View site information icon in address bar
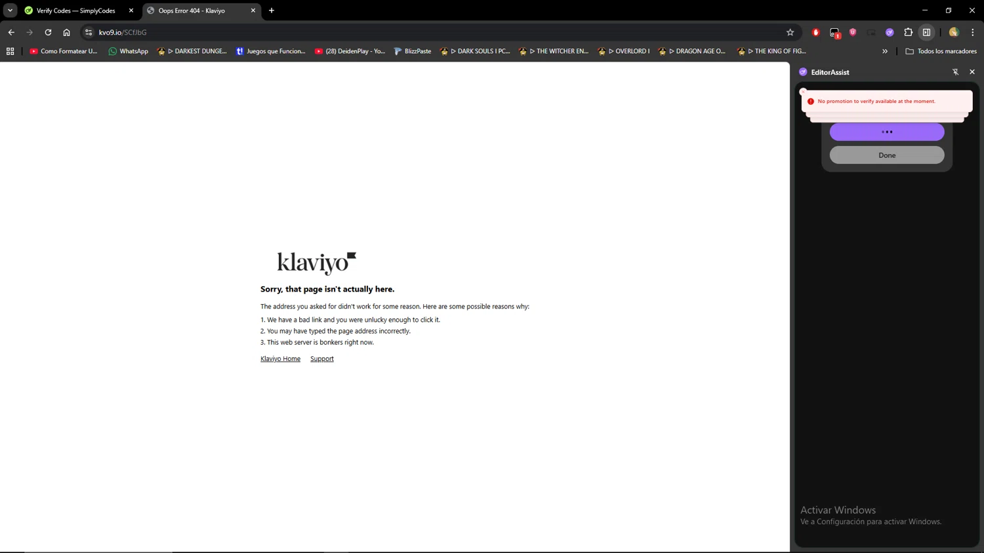 pos(89,32)
